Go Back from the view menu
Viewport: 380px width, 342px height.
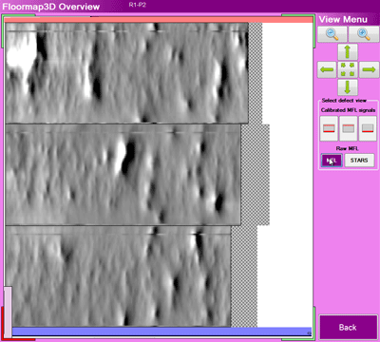click(x=348, y=328)
